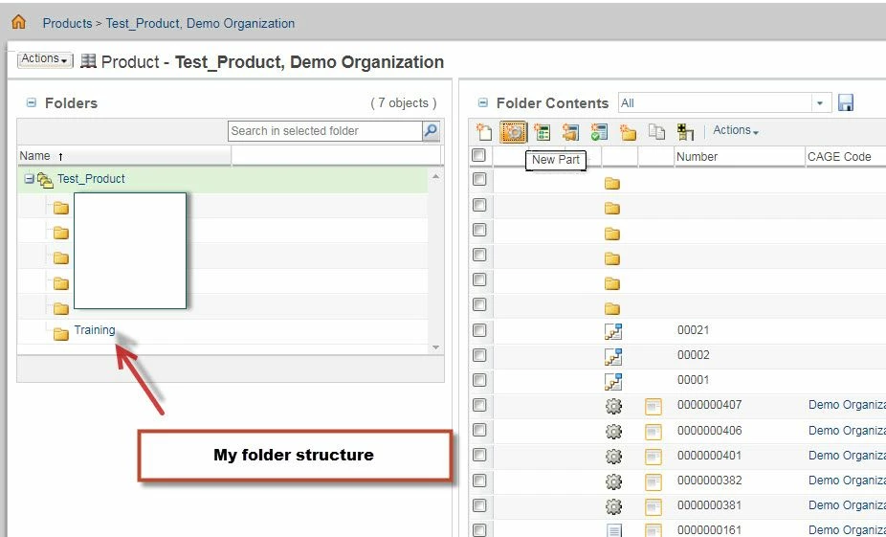Click the gear part icon for 0000000407
This screenshot has width=886, height=537.
(613, 406)
